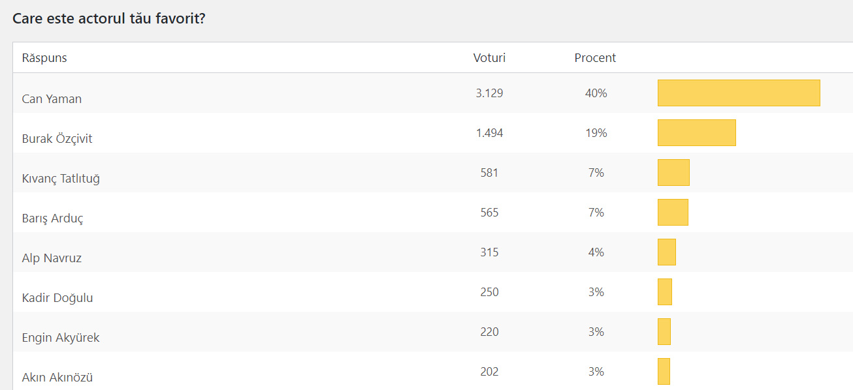This screenshot has height=390, width=853.
Task: Select the Burak Özçivit answer name
Action: click(57, 139)
